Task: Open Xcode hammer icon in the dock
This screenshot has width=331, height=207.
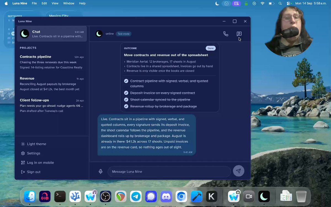Action: coord(196,197)
